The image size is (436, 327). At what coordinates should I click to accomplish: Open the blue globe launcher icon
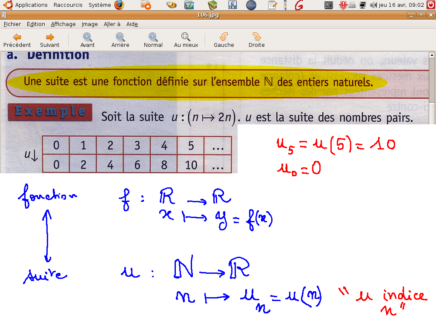point(251,5)
